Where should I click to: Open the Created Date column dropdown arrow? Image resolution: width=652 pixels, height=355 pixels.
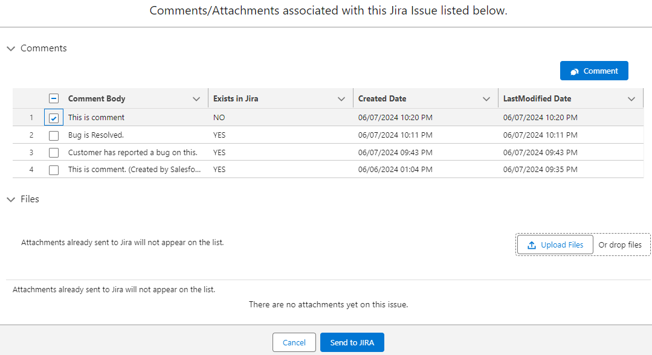coord(486,99)
